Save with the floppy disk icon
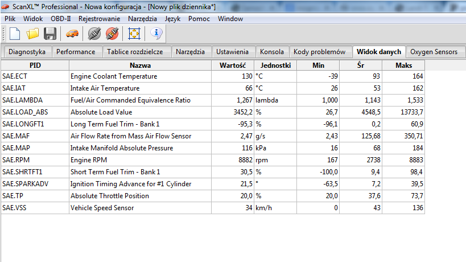466x262 pixels. click(x=50, y=34)
